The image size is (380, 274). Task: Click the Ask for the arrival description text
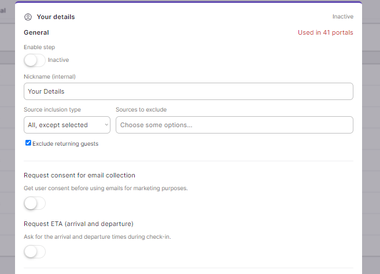click(97, 236)
